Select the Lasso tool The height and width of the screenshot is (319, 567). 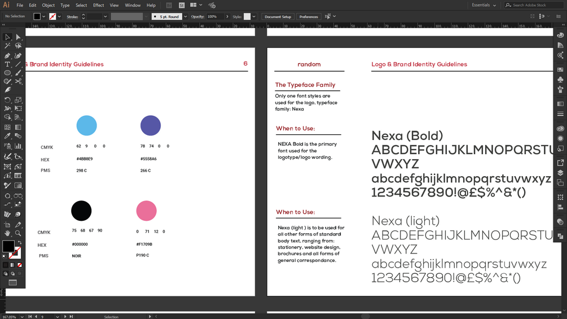click(18, 46)
